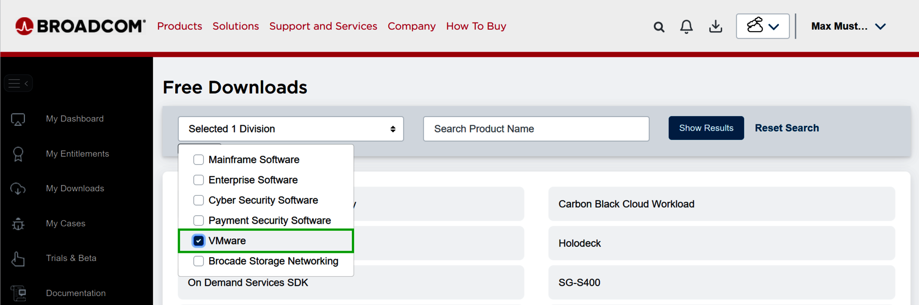Open My Dashboard from the sidebar
Viewport: 919px width, 305px height.
(75, 119)
